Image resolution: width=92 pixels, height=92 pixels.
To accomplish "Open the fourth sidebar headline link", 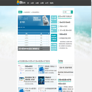I will 63,34.
